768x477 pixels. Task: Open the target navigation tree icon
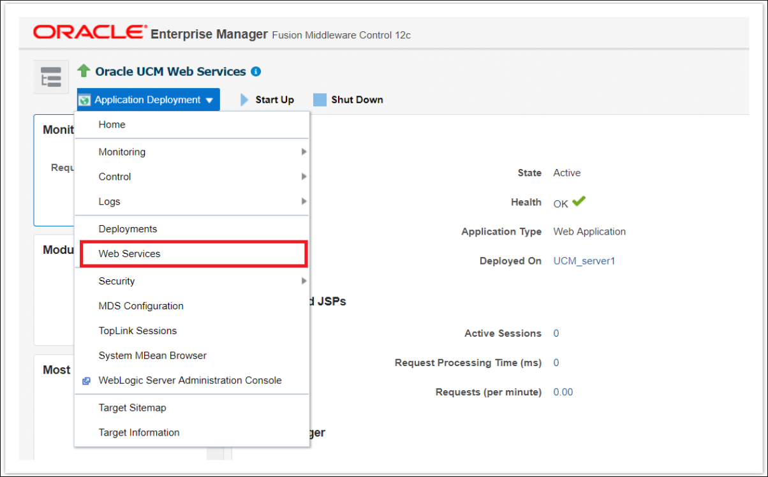pos(51,77)
